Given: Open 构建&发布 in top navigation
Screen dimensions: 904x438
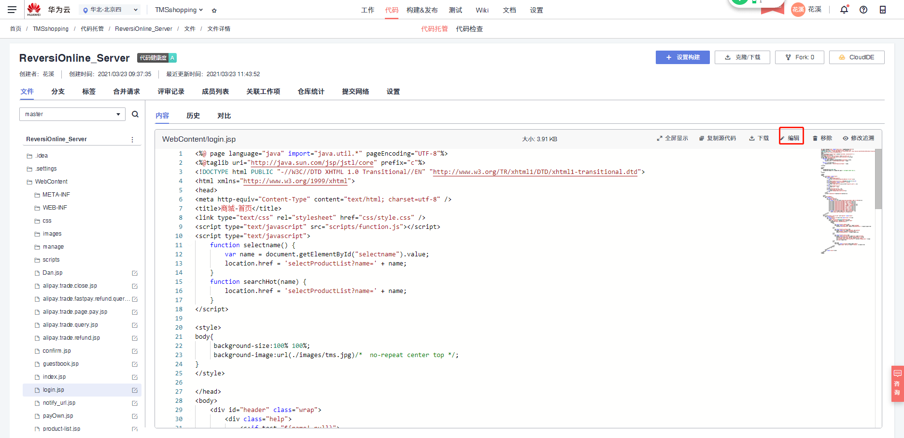Looking at the screenshot, I should click(x=422, y=10).
